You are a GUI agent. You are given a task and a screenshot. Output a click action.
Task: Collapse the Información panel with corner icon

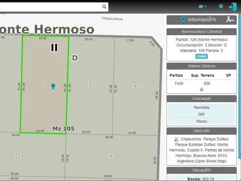tap(230, 20)
